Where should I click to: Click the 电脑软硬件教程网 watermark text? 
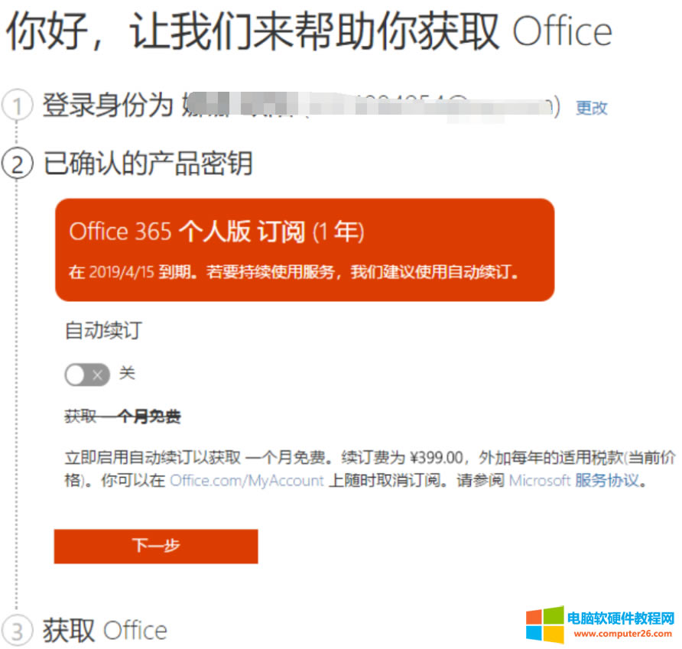click(621, 618)
